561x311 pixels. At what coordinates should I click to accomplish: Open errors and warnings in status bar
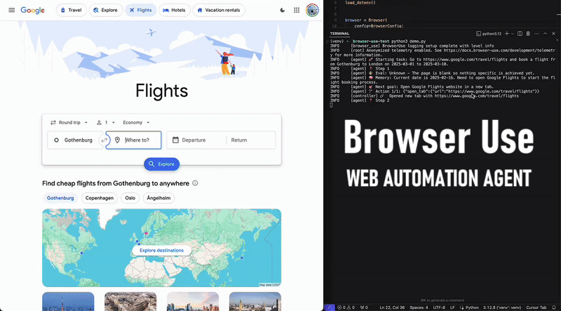(x=346, y=307)
